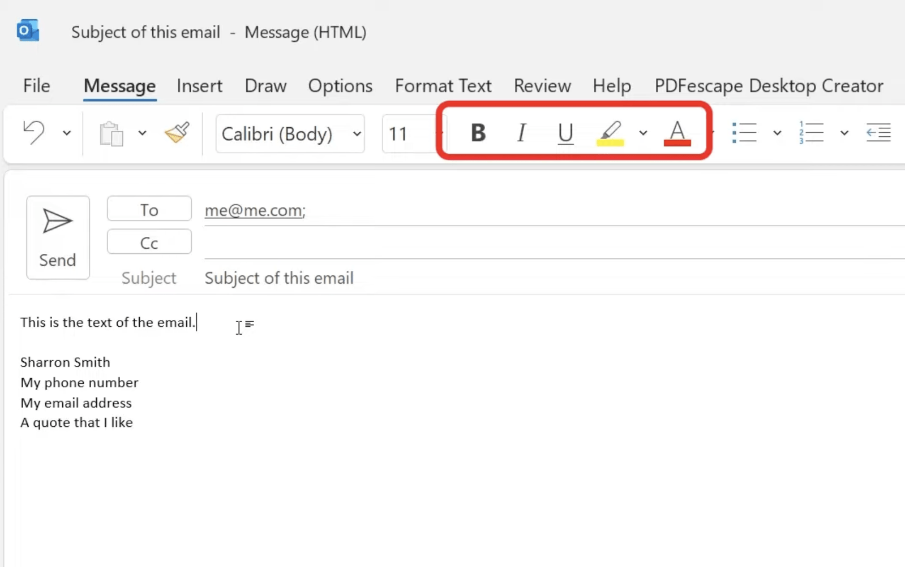Apply red font color

click(x=677, y=133)
